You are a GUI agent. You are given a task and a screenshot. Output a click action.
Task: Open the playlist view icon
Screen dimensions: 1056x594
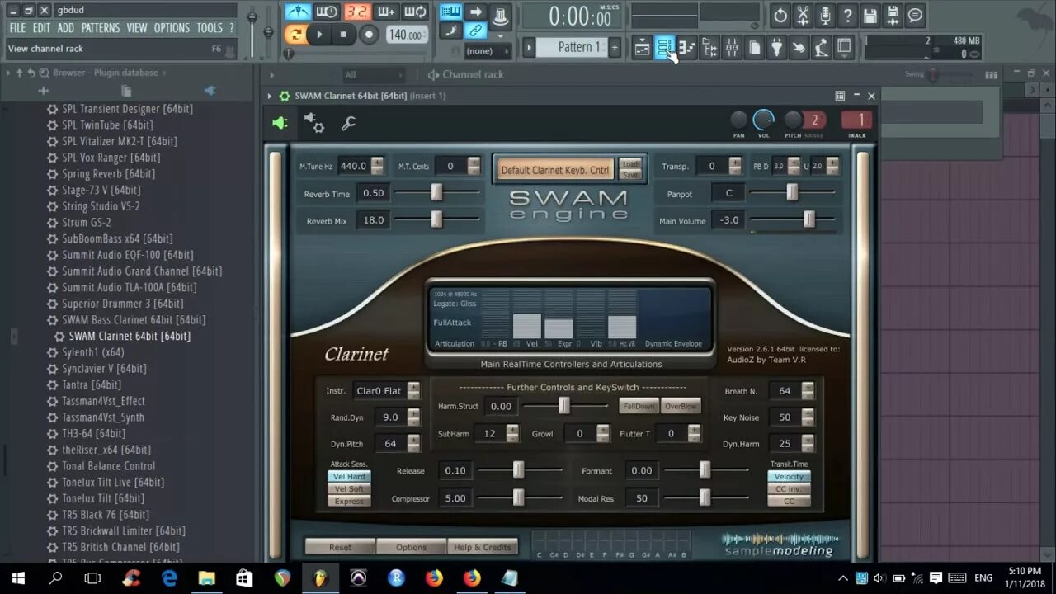[642, 48]
